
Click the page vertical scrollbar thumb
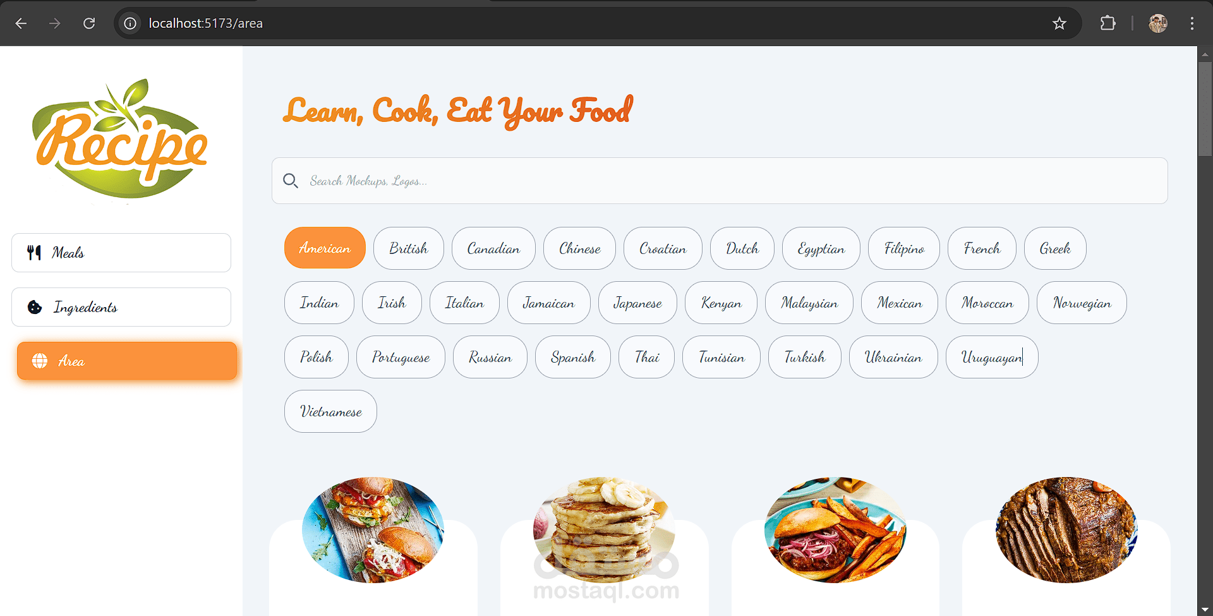pos(1205,107)
